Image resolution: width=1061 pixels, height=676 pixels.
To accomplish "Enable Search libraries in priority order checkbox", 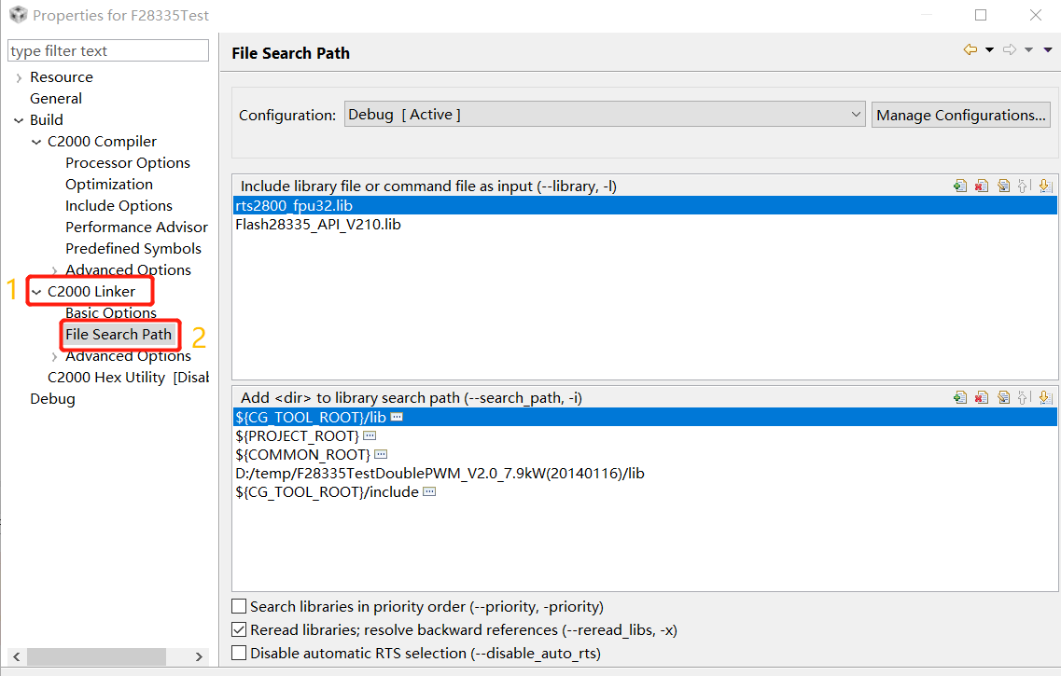I will (x=240, y=607).
